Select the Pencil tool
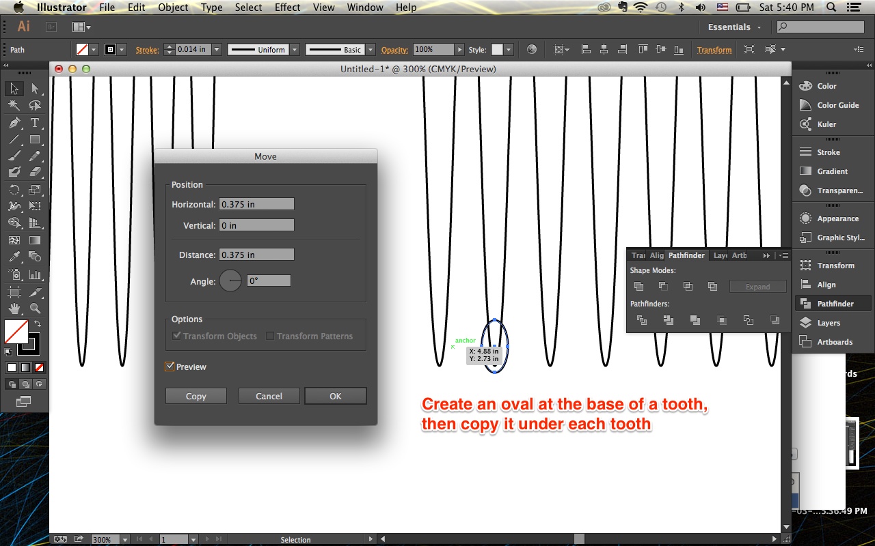This screenshot has height=546, width=875. tap(35, 156)
